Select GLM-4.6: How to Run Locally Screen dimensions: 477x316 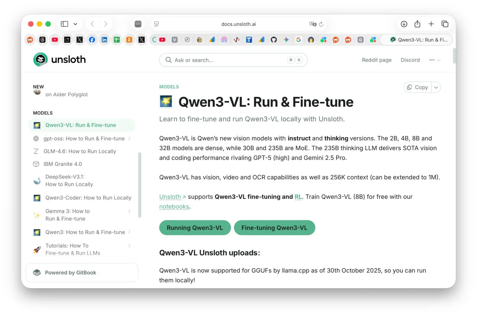coord(80,151)
